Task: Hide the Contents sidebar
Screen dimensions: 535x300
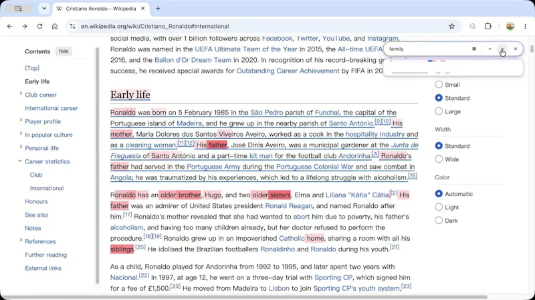Action: tap(64, 51)
